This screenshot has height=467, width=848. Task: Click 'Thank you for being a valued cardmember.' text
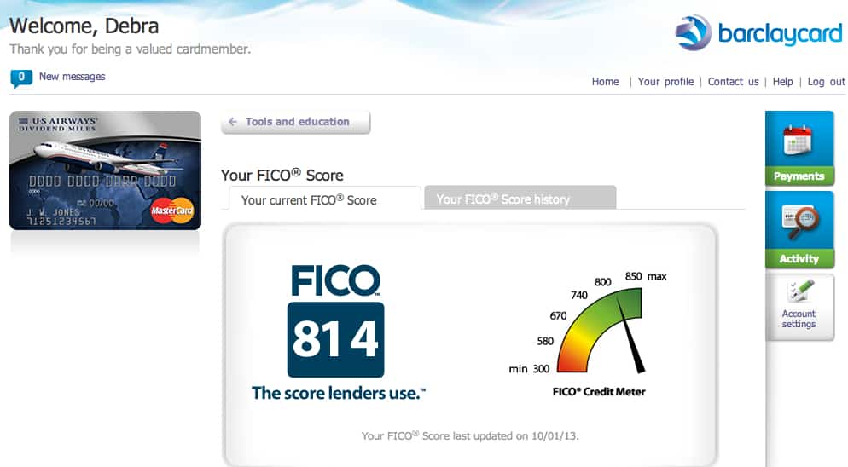(130, 49)
